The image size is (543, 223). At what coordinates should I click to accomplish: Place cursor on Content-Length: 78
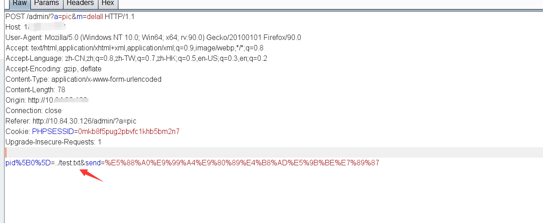(x=35, y=90)
